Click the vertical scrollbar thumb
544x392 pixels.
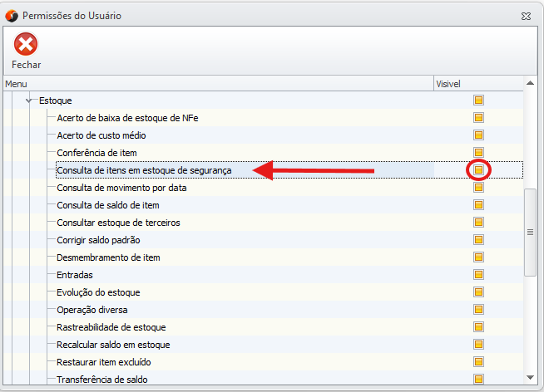coord(529,232)
